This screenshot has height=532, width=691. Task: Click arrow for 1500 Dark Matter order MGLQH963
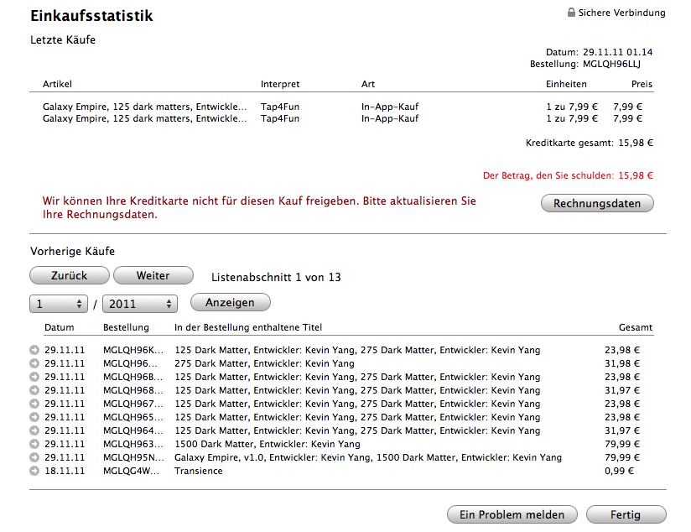[x=34, y=444]
